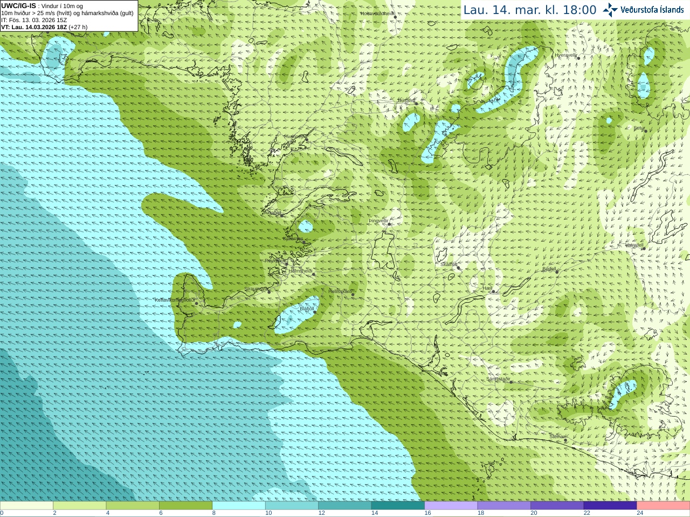Click the Hellisskarð station dot
690x517 pixels.
click(x=353, y=295)
